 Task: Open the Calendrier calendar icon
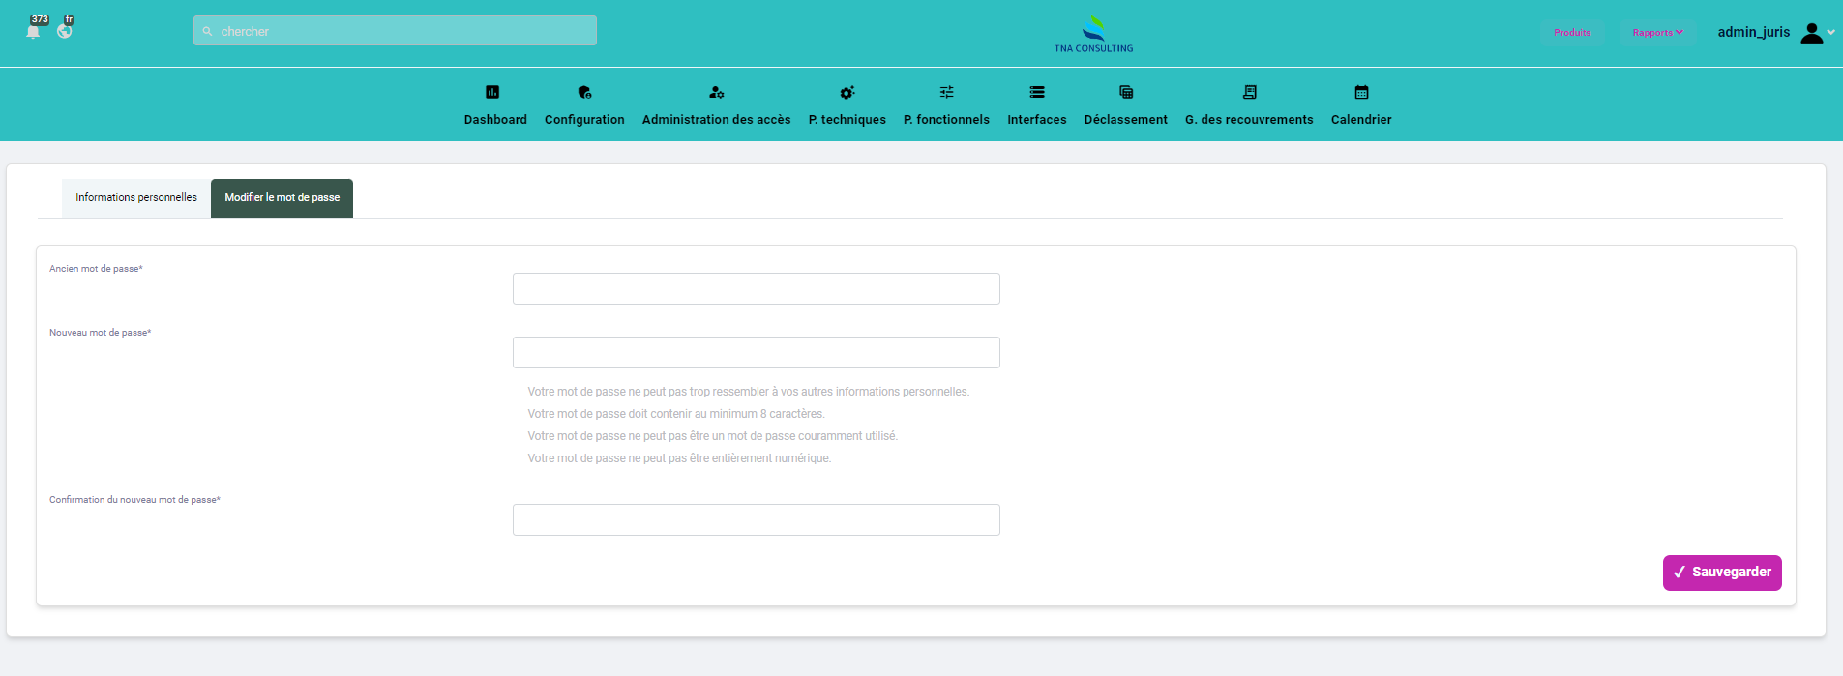pyautogui.click(x=1361, y=92)
